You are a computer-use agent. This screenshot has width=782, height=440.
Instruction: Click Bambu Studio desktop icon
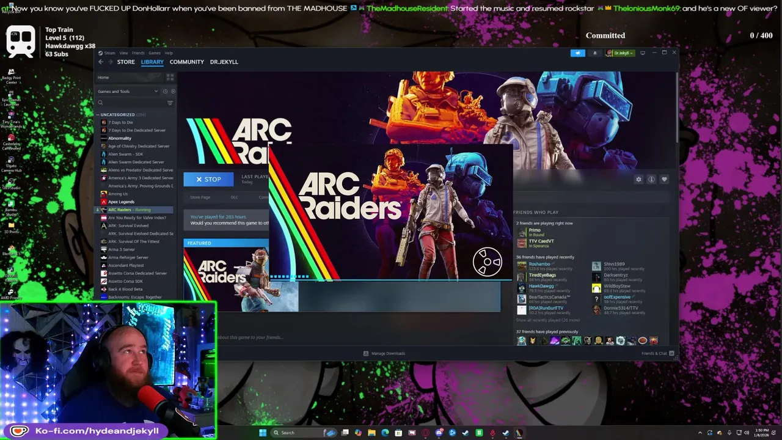click(11, 208)
